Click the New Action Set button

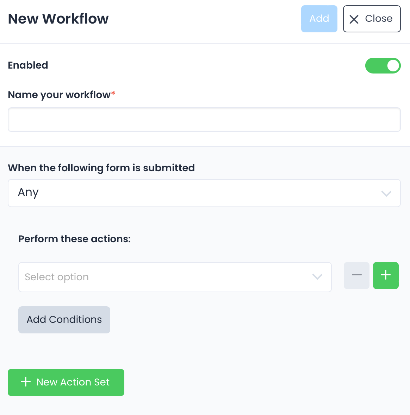point(66,382)
